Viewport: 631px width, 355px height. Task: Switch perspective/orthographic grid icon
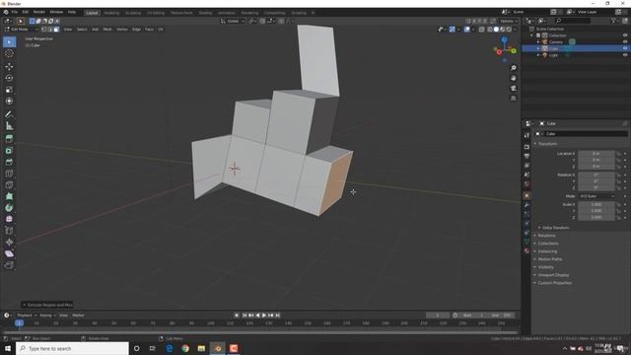point(513,99)
